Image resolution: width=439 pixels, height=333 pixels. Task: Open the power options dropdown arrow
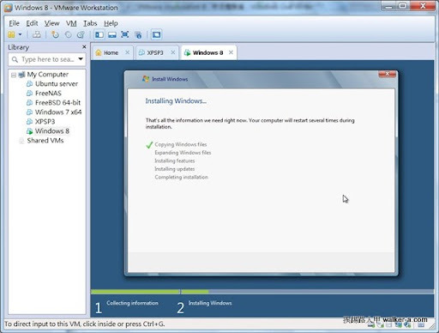(x=20, y=35)
